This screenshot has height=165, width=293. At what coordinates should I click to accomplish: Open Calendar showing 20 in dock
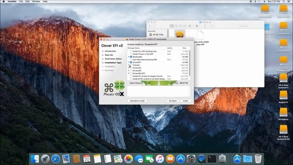pyautogui.click(x=87, y=159)
